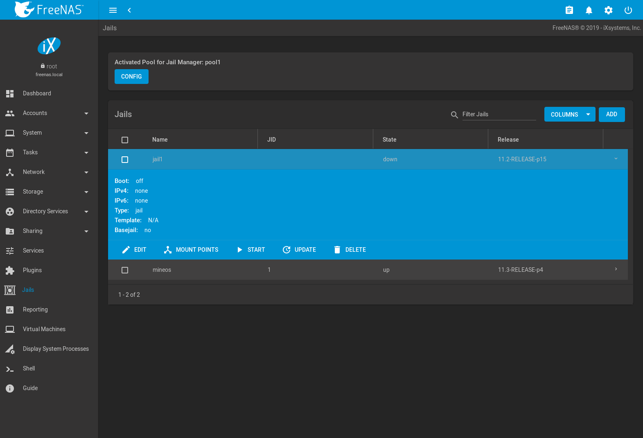Open Plugins from the sidebar
Viewport: 643px width, 438px height.
tap(32, 270)
